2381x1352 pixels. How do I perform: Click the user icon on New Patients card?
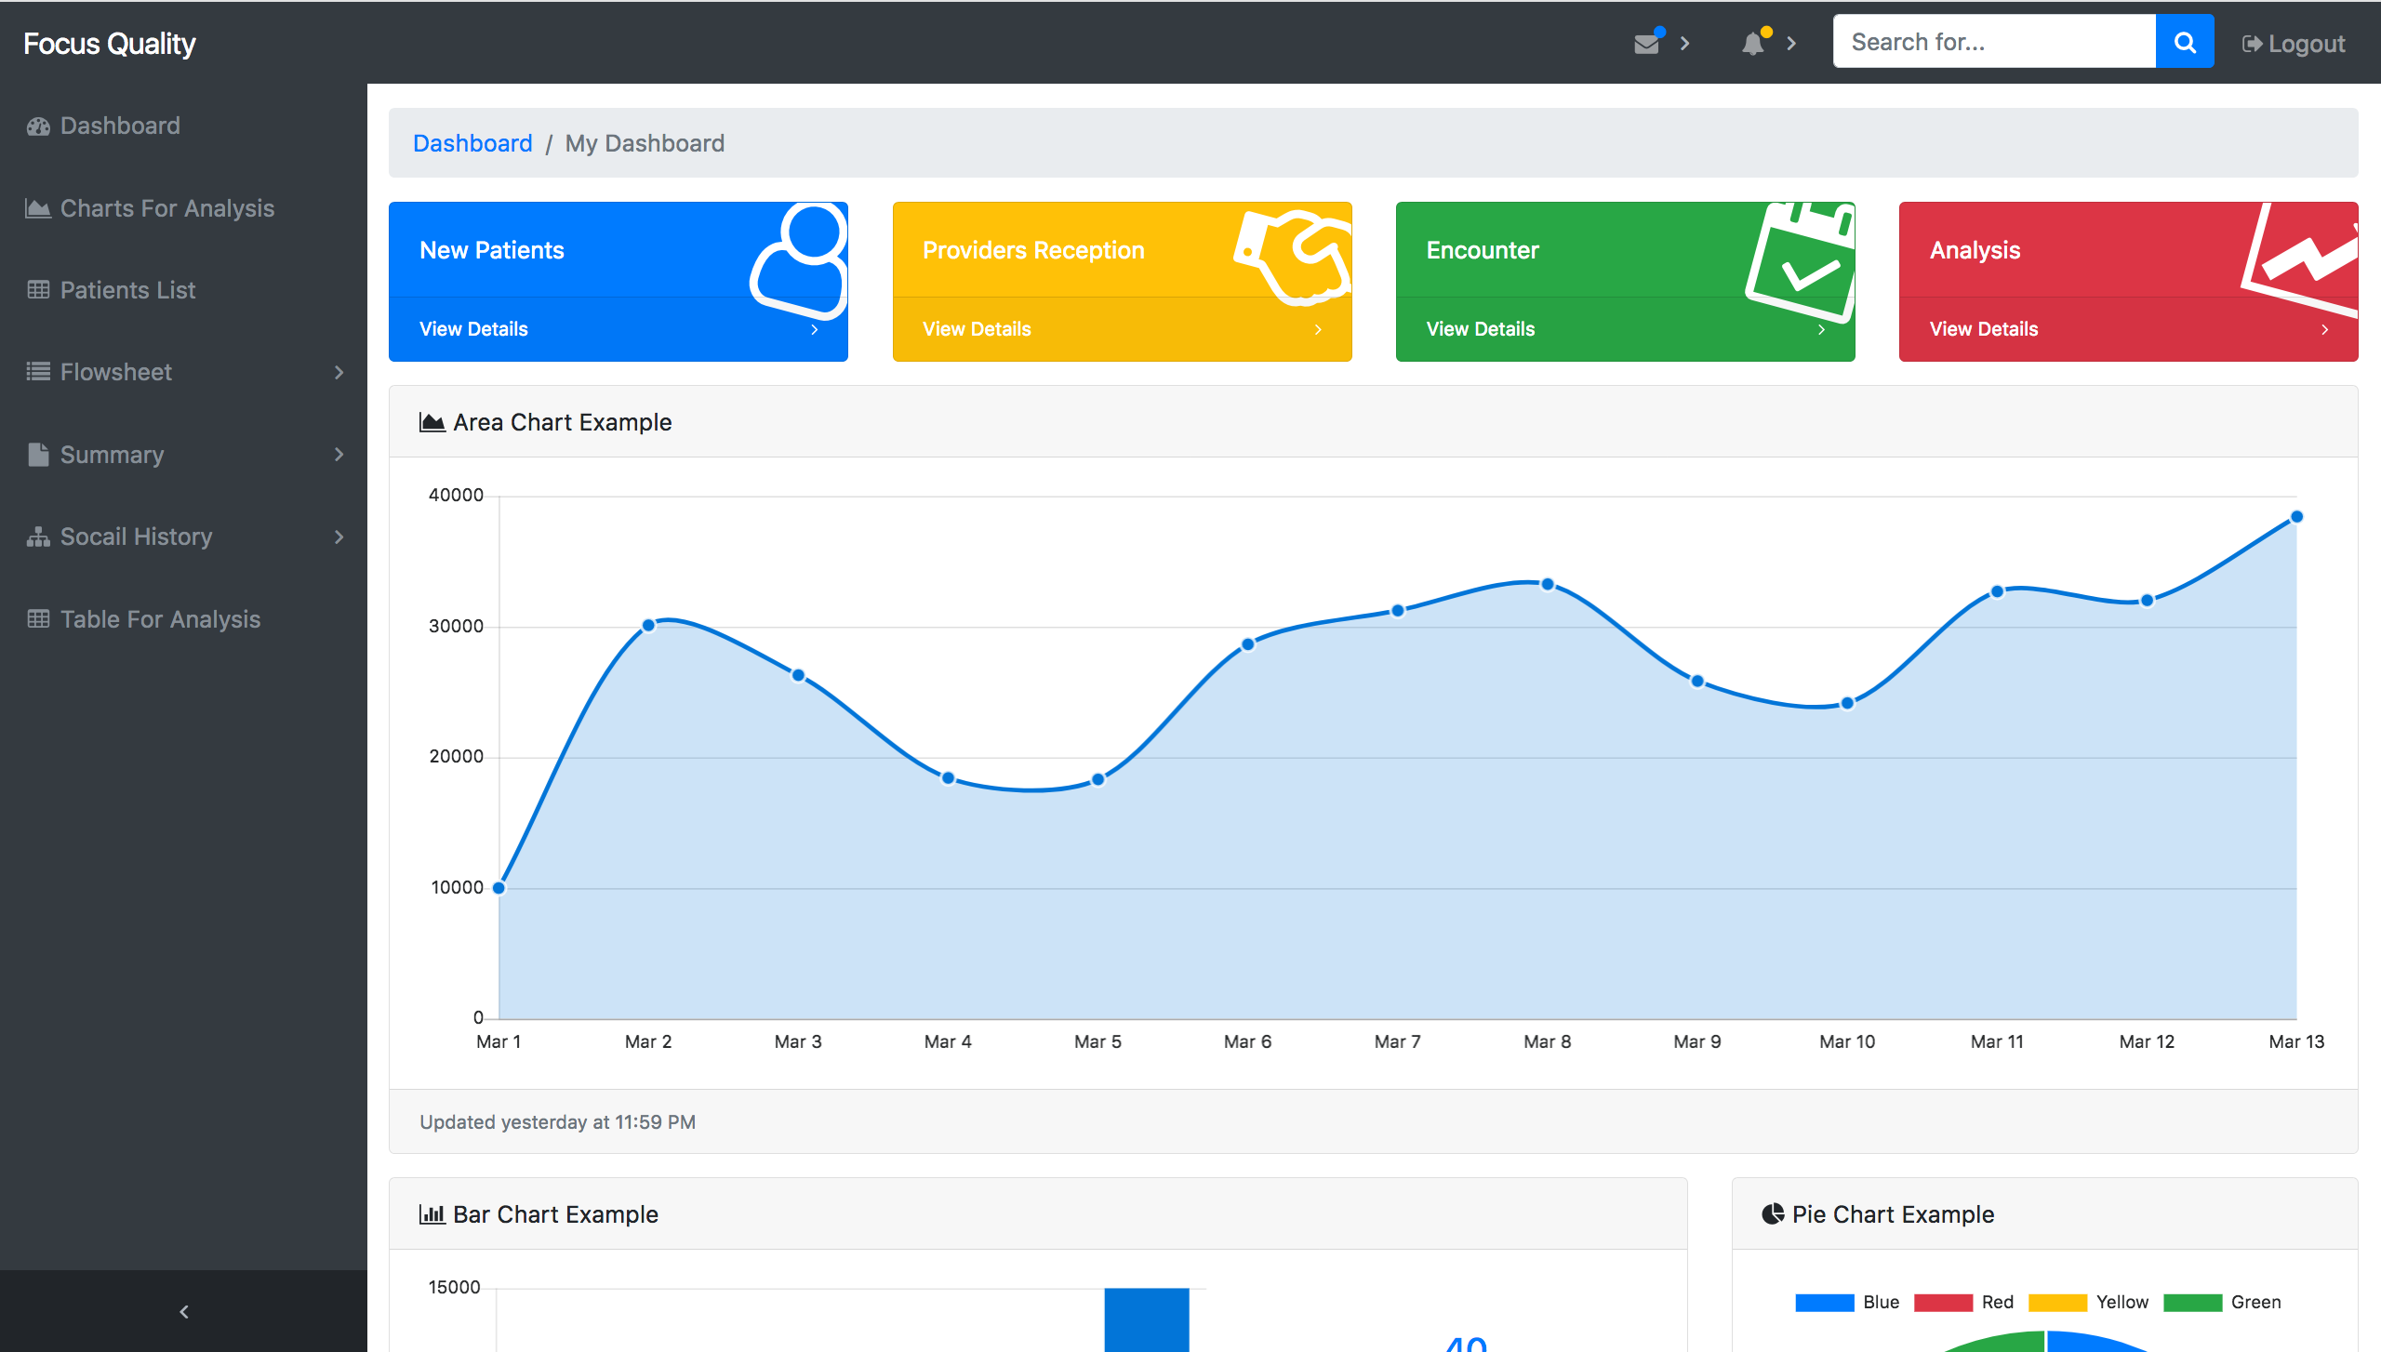pos(800,260)
